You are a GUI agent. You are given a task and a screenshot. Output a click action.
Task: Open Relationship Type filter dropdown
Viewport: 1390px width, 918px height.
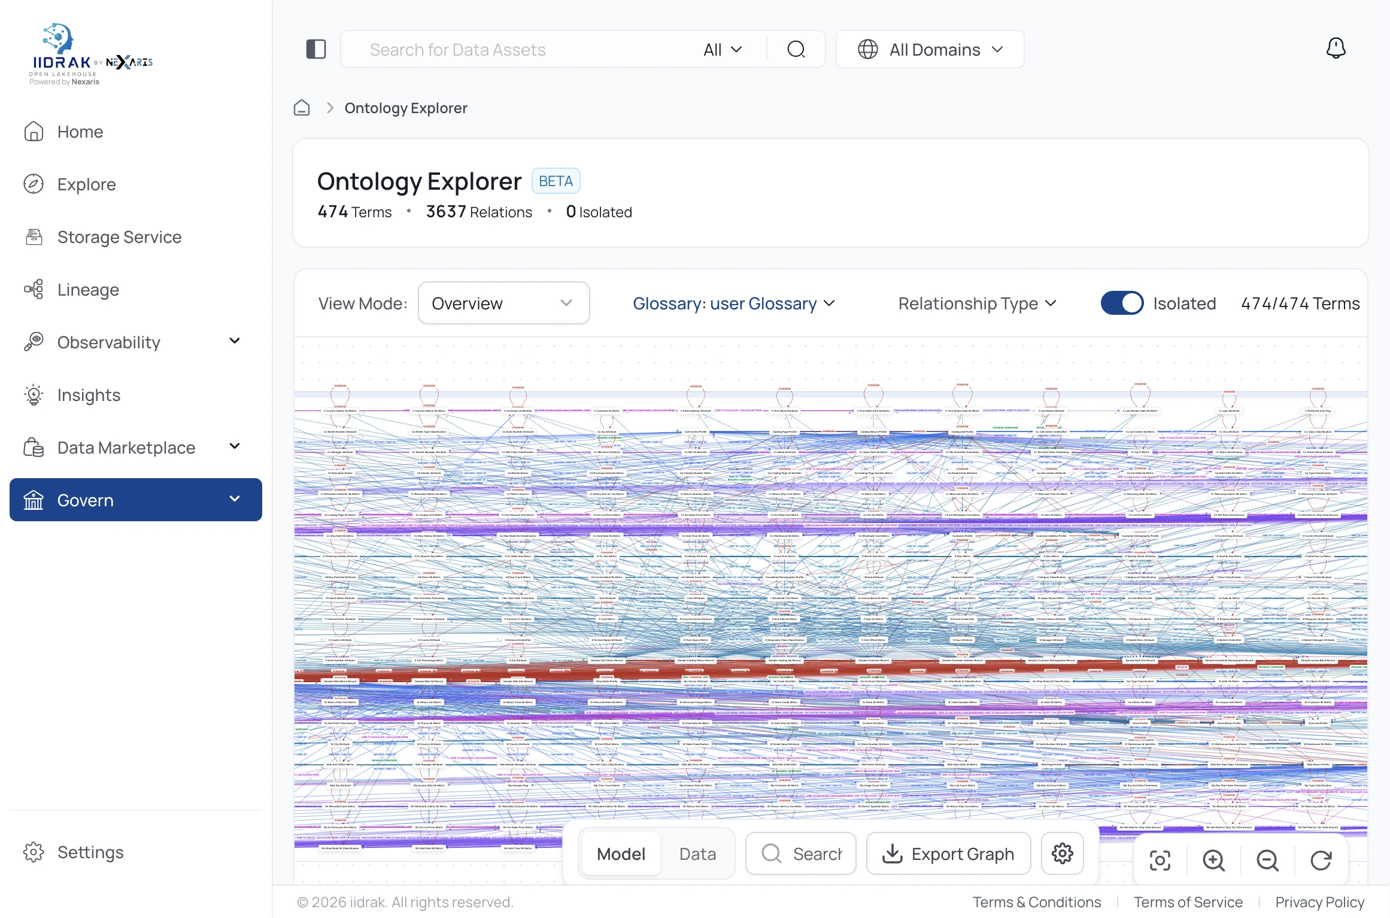pos(978,303)
